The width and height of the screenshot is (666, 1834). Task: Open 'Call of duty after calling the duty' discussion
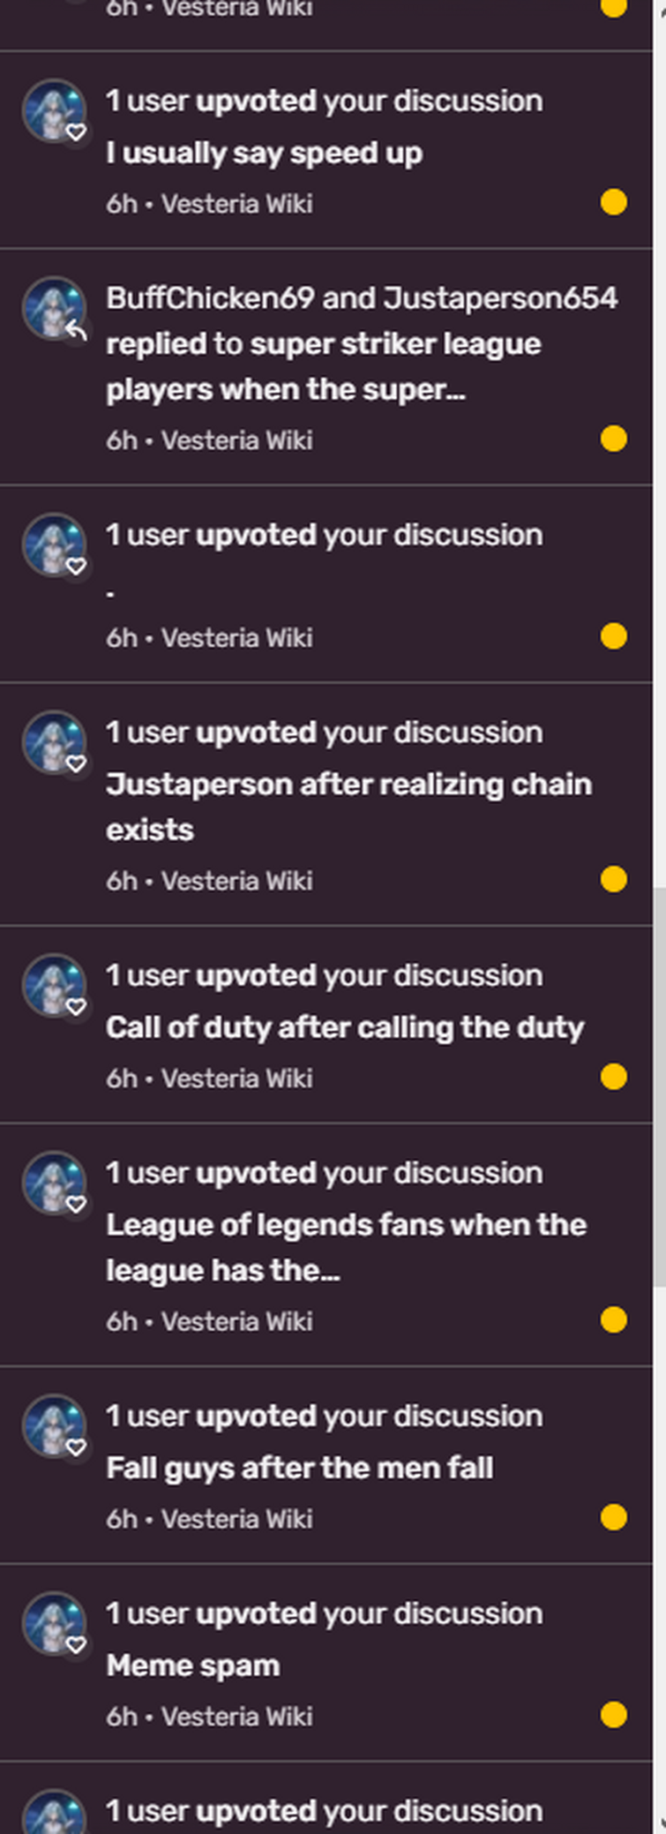pyautogui.click(x=345, y=1027)
